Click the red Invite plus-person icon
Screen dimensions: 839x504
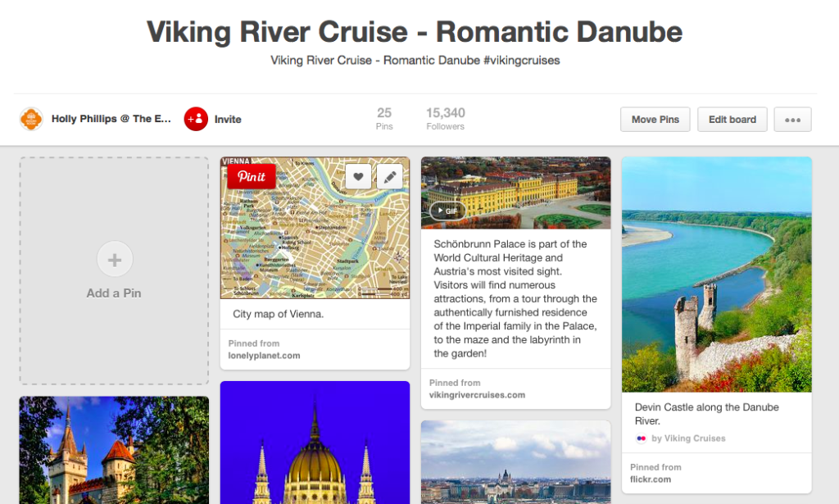pos(196,119)
